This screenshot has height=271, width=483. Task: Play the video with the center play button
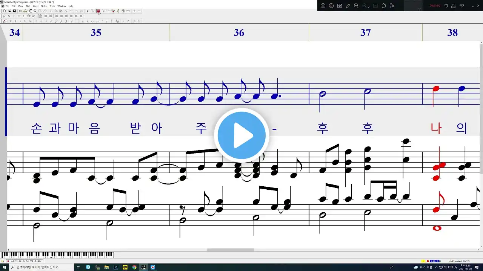[x=241, y=135]
